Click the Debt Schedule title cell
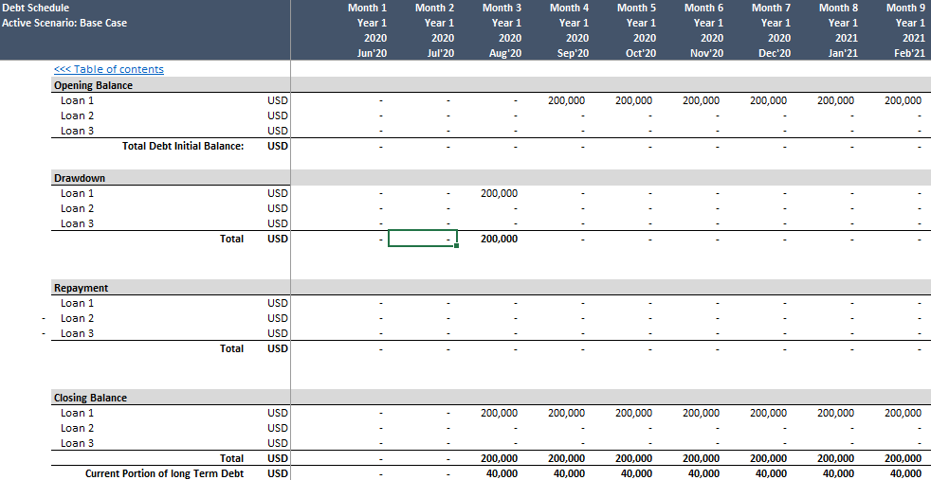Image resolution: width=931 pixels, height=480 pixels. click(36, 8)
